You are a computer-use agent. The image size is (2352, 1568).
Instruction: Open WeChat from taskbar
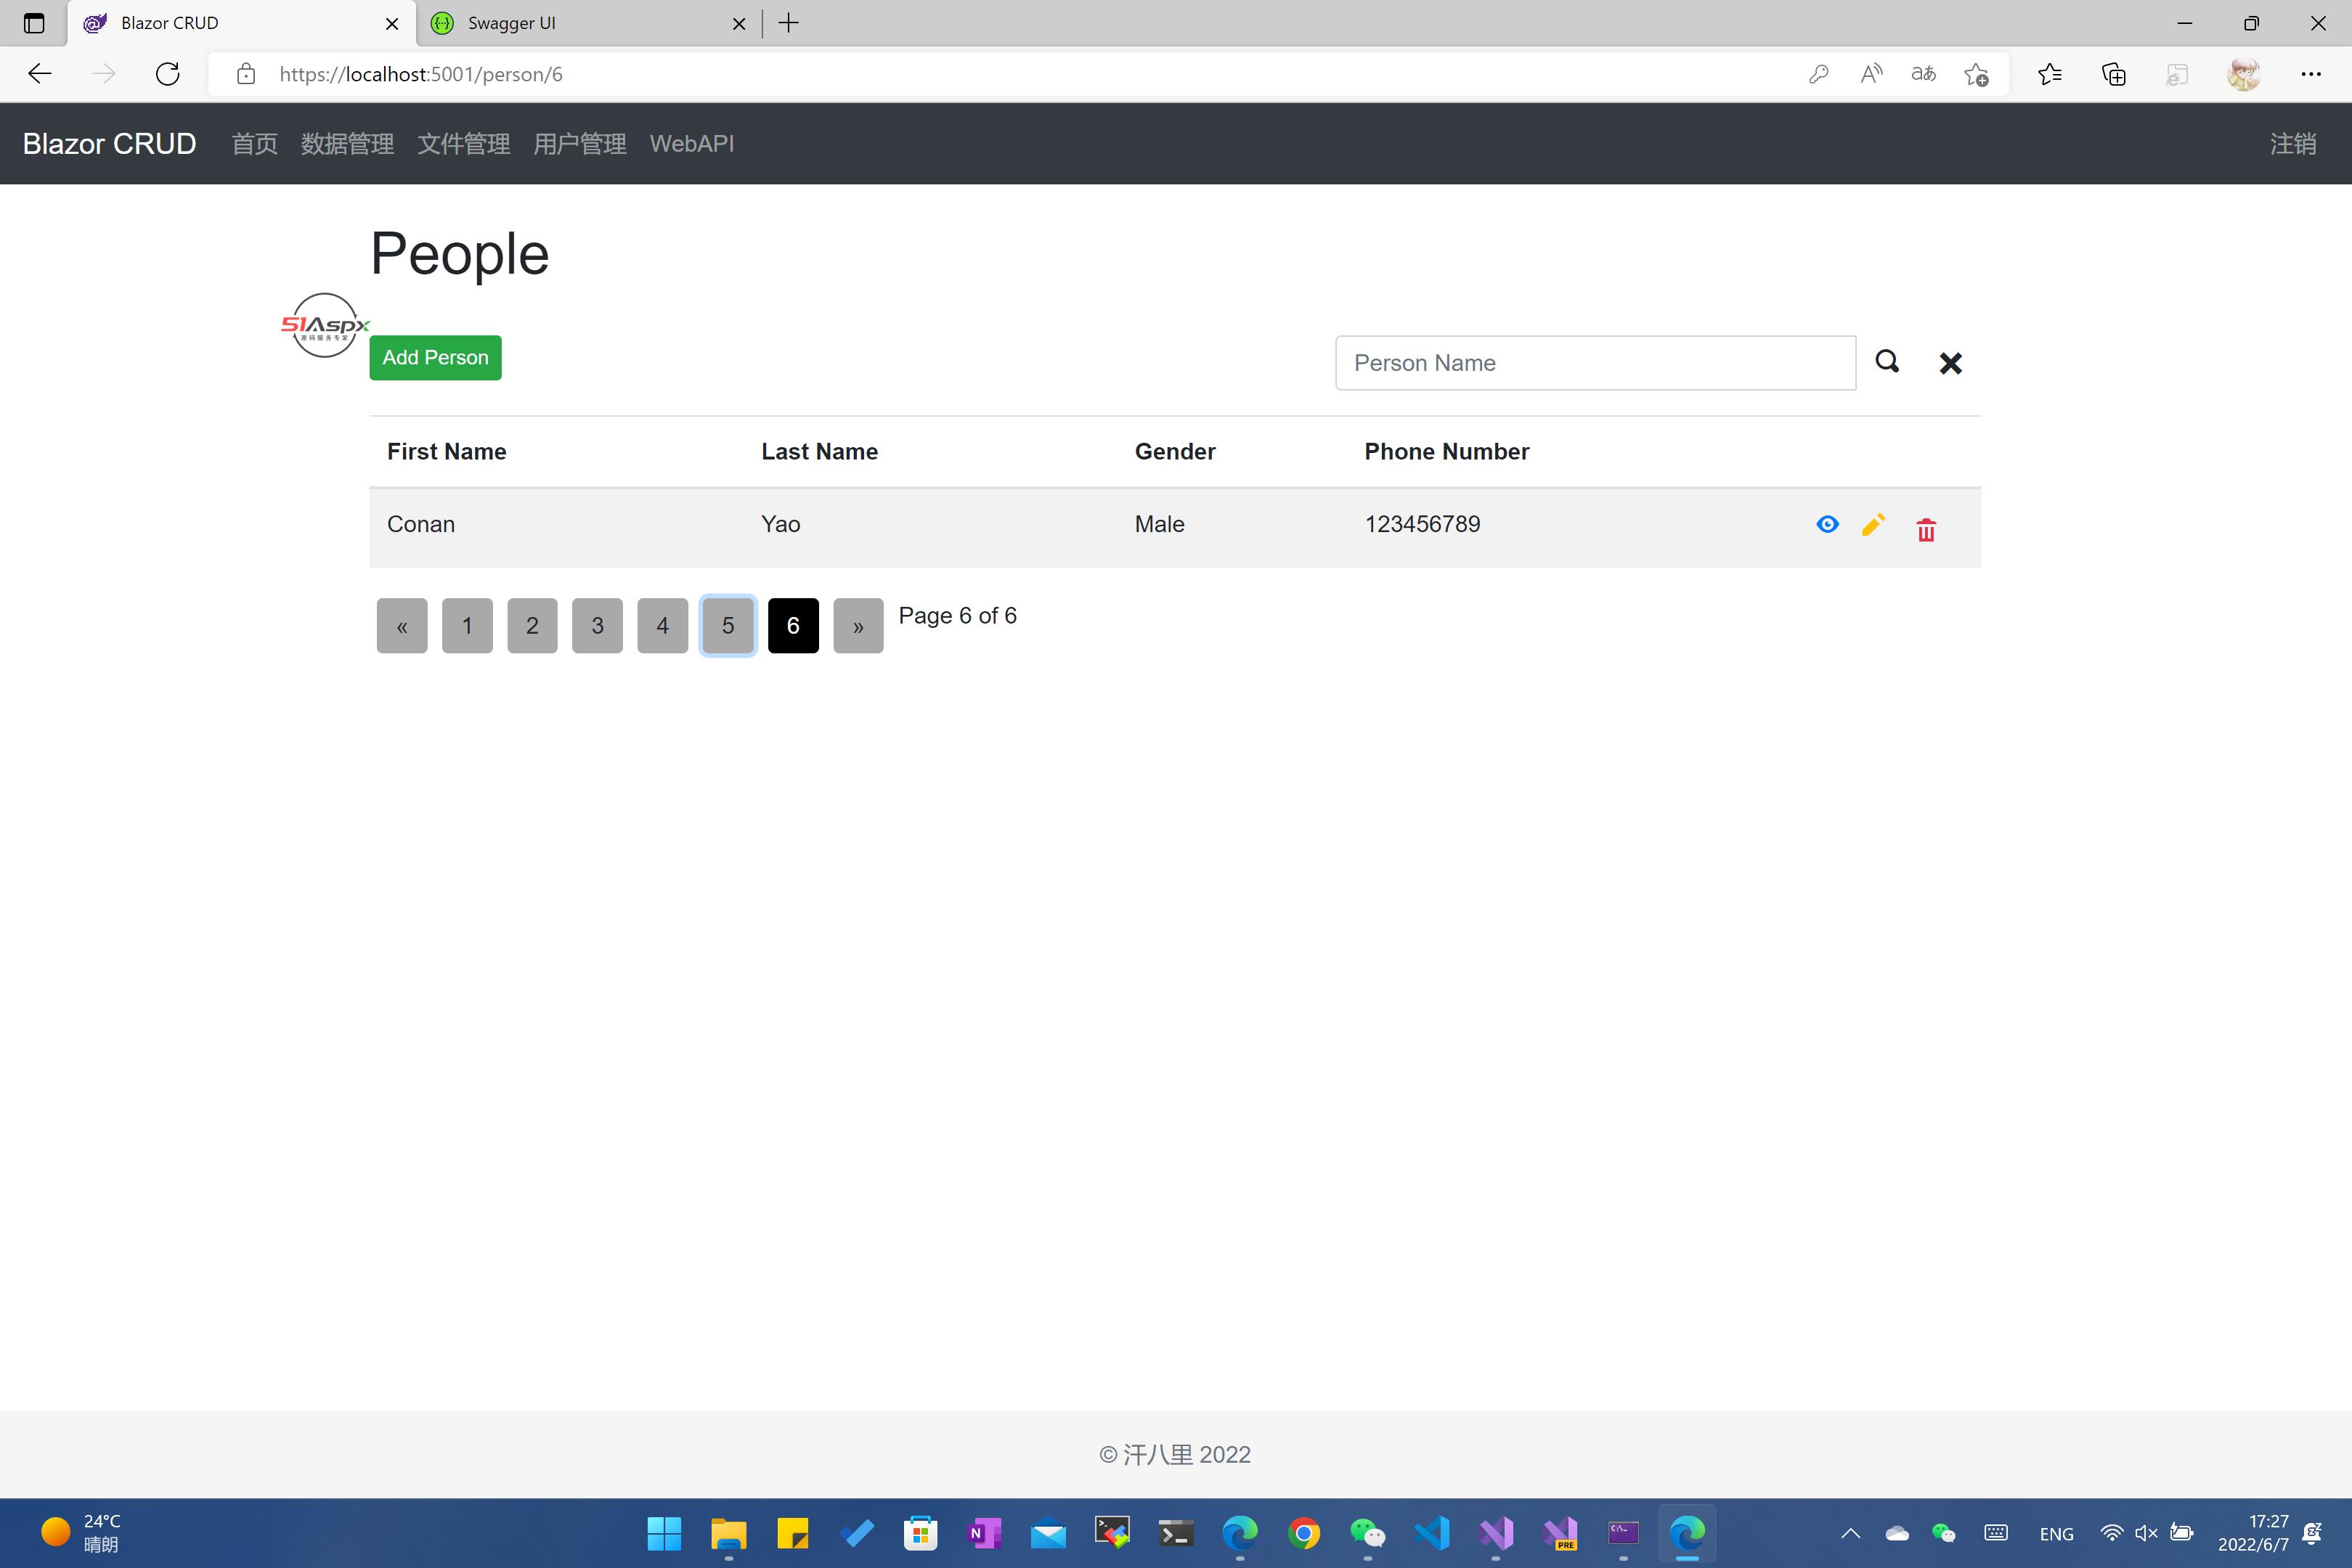pyautogui.click(x=1367, y=1533)
